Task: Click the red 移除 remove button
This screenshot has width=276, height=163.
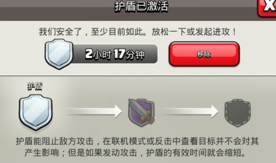Action: click(x=204, y=54)
